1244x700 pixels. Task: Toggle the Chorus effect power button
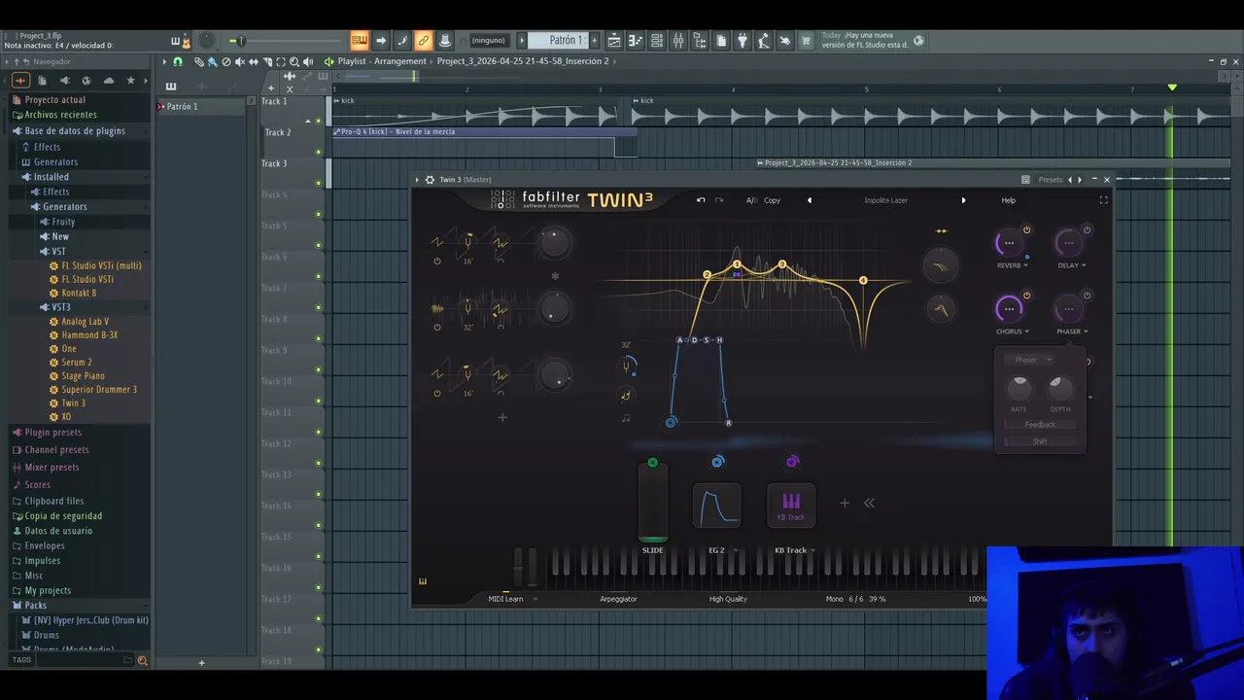(x=1026, y=296)
